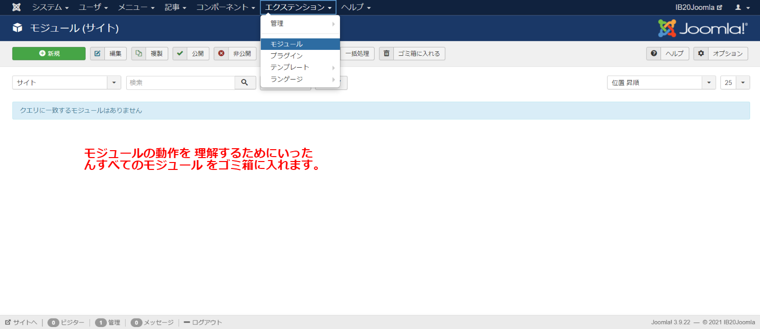Viewport: 760px width, 329px height.
Task: Open the サイト client dropdown
Action: coord(66,82)
